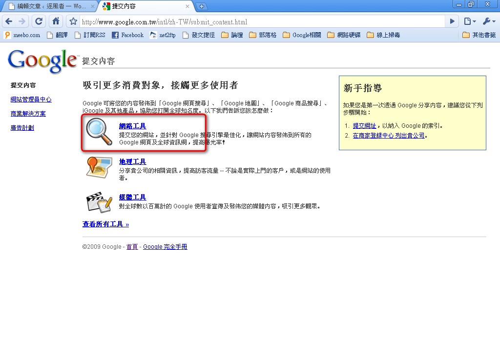The image size is (500, 360).
Task: Click the magnifying glass web tools icon
Action: [x=99, y=132]
